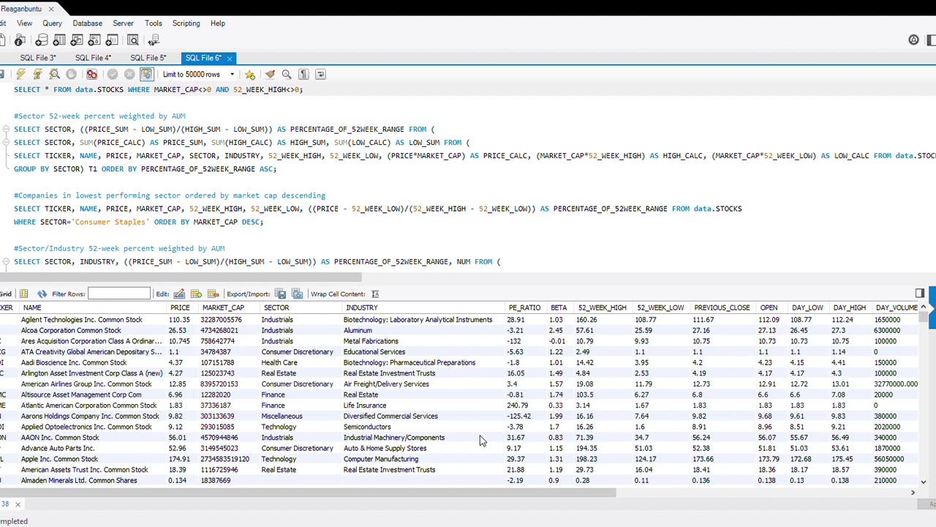Click the result grid horizontal scrollbar

[308, 493]
